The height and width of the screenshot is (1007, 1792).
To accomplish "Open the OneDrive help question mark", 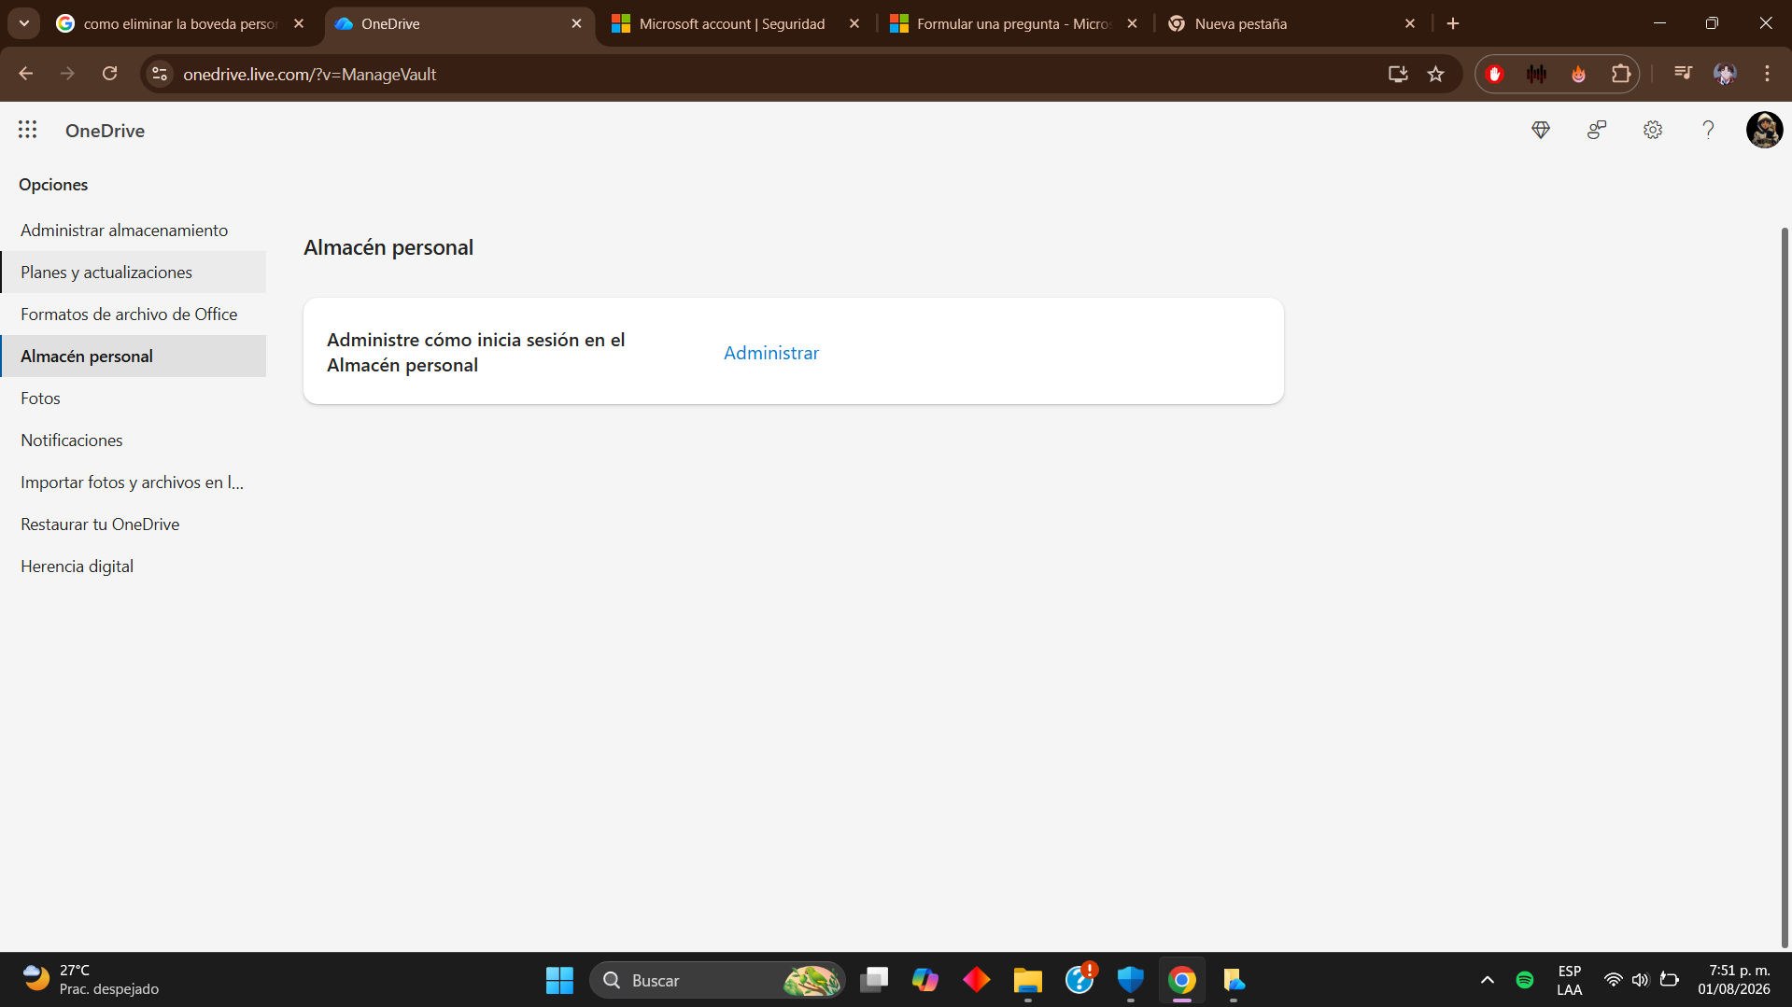I will point(1708,130).
